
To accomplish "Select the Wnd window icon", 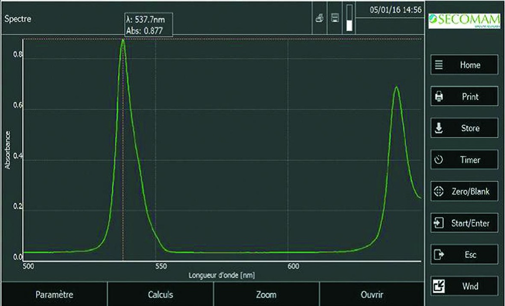I will click(x=439, y=286).
